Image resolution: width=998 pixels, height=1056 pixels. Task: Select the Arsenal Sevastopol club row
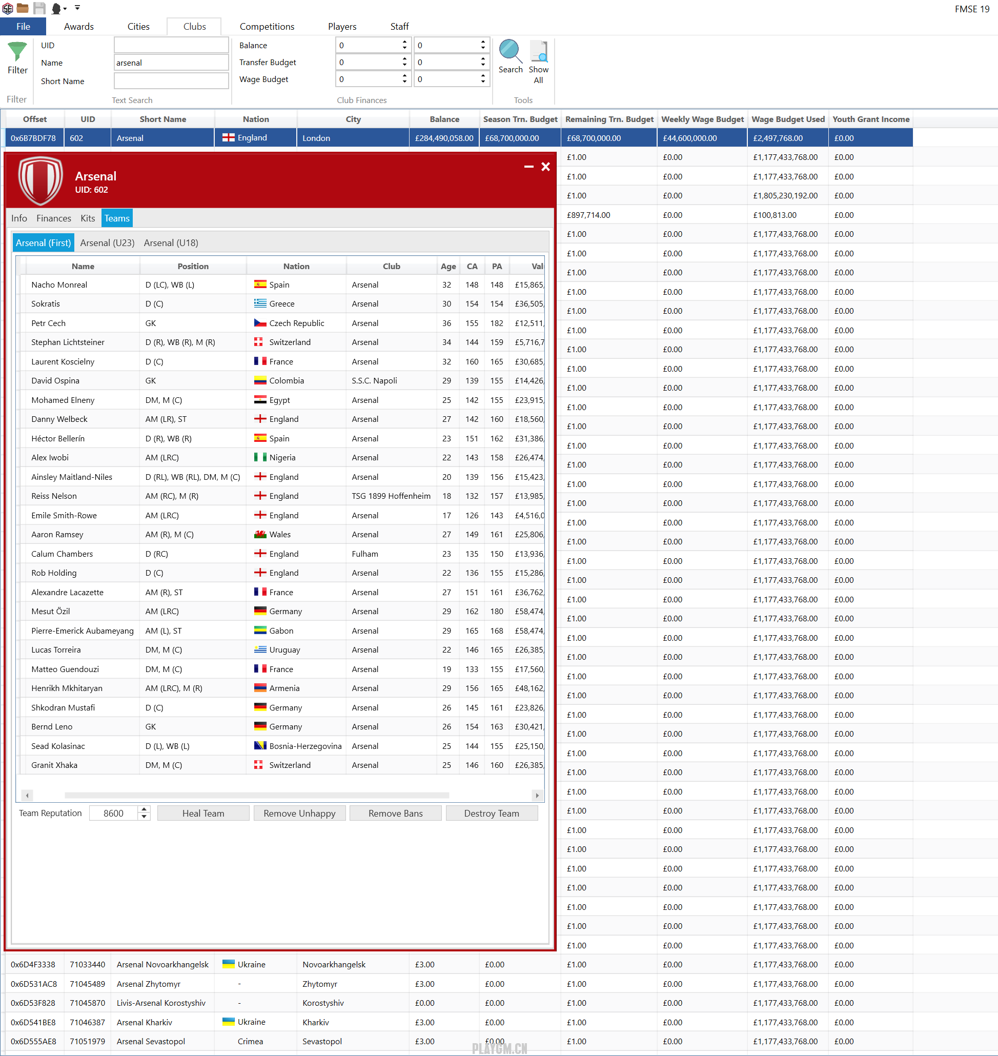(x=459, y=1041)
